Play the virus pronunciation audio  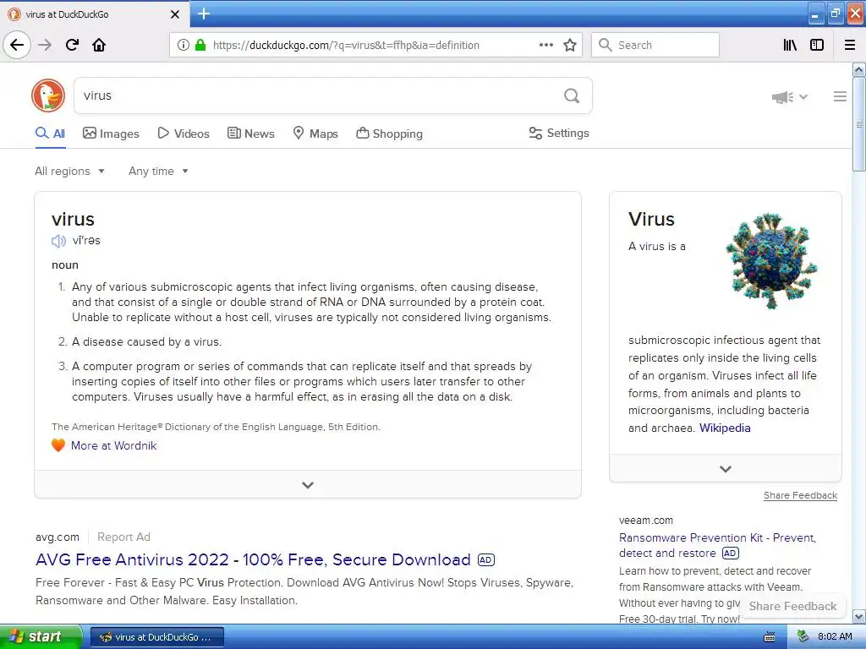[x=58, y=241]
